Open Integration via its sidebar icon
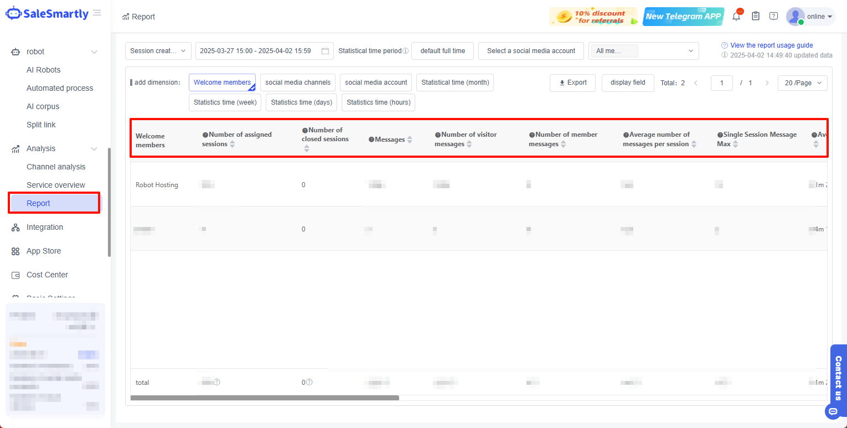This screenshot has width=847, height=428. click(15, 227)
